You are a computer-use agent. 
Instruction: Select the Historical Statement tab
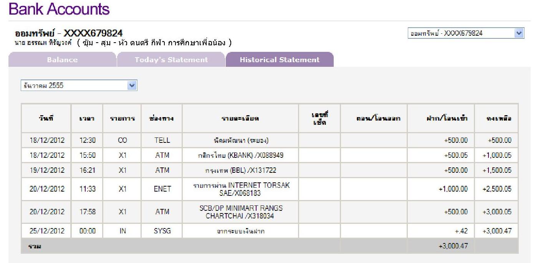point(279,60)
